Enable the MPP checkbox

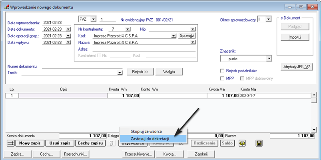point(222,78)
